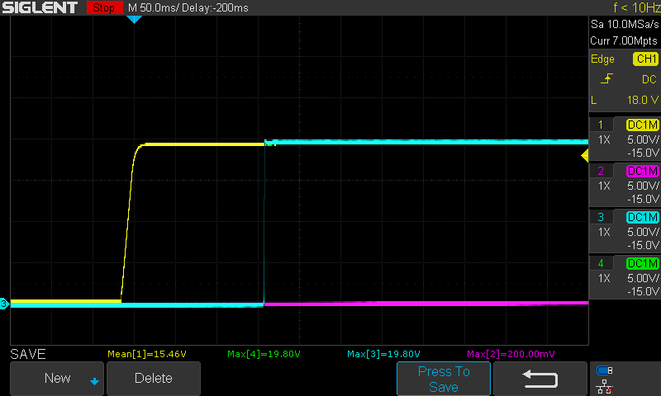Click the channel 3 ground marker
661x396 pixels.
click(4, 304)
